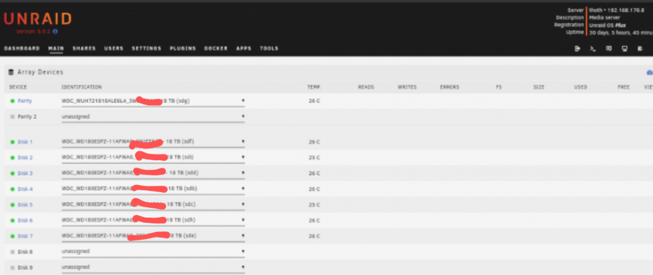This screenshot has height=275, width=653.
Task: Open the Tools menu
Action: [x=269, y=49]
